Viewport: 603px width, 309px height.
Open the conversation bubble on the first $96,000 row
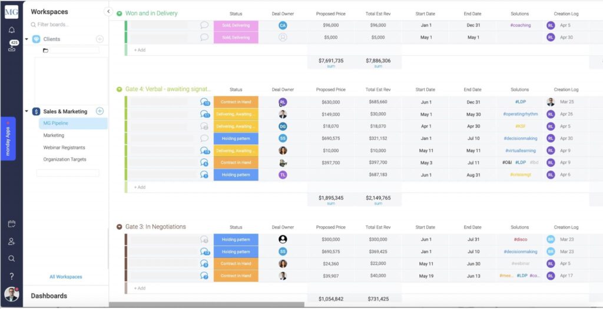tap(204, 25)
